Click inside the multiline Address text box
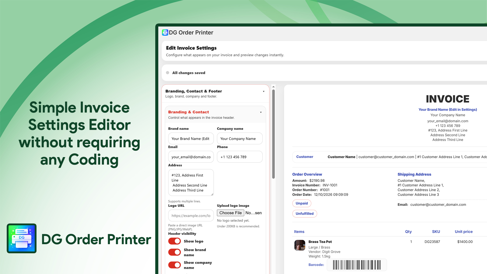This screenshot has width=487, height=274. (x=191, y=182)
